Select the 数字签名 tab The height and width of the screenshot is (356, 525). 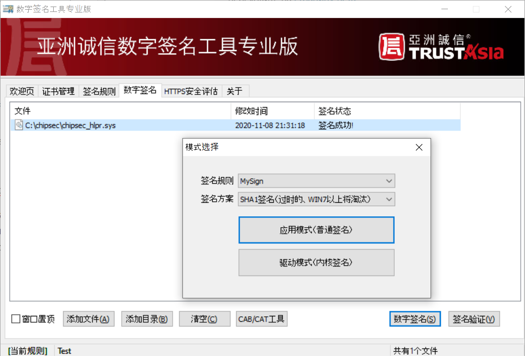(140, 90)
